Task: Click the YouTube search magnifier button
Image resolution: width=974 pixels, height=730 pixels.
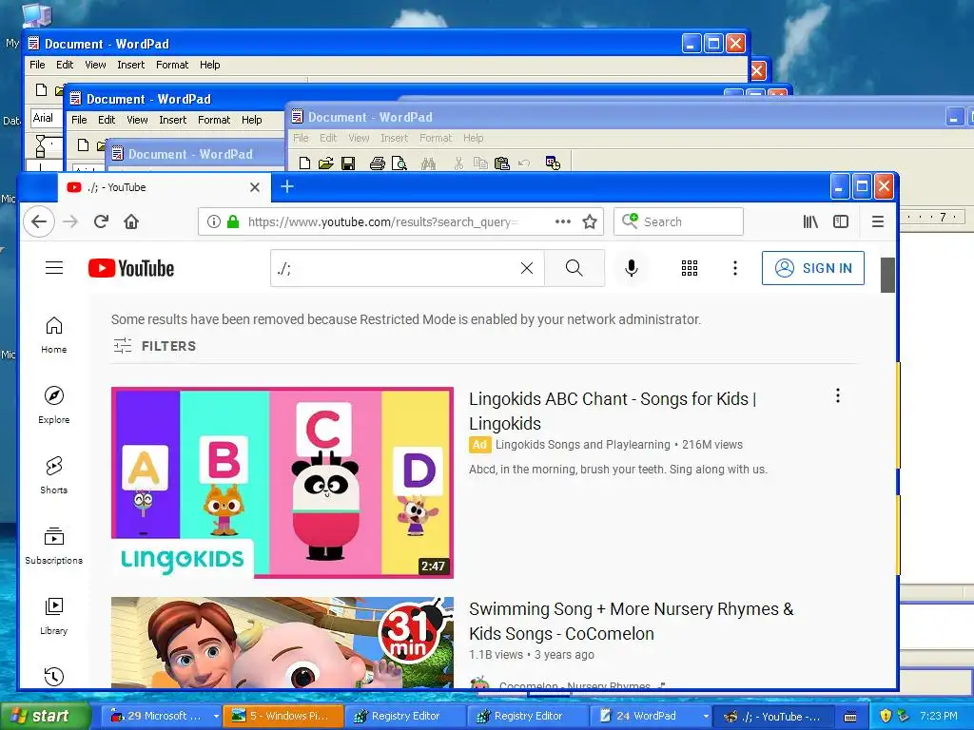Action: click(x=574, y=267)
